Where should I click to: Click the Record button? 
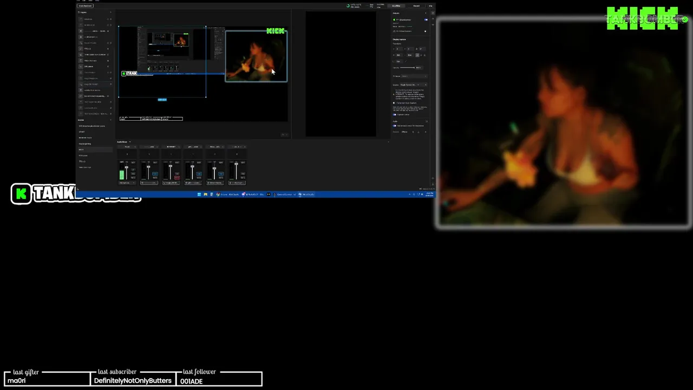coord(416,6)
